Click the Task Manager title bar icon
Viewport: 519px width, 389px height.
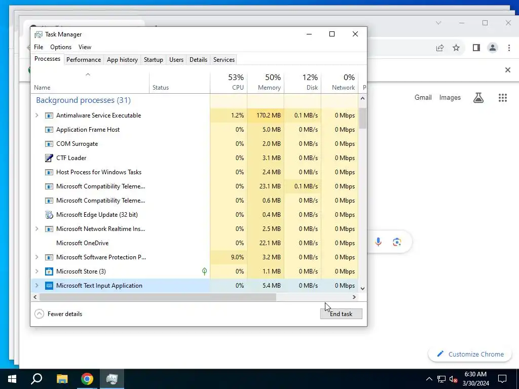coord(39,34)
